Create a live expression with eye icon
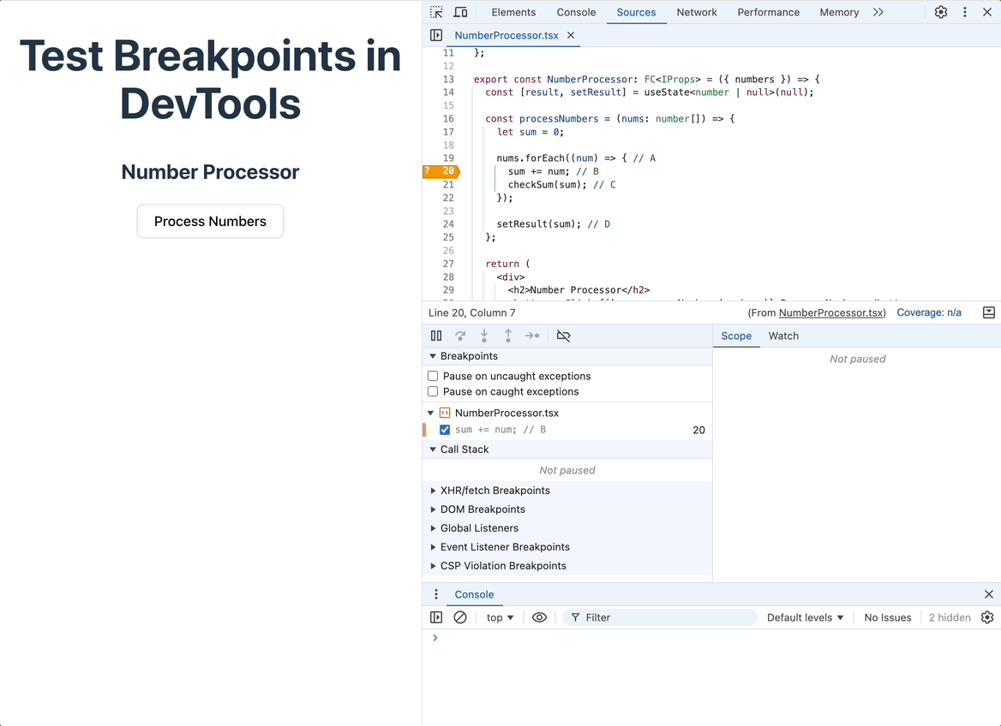 [539, 617]
